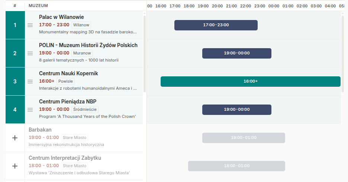Click drag handle for Pałac w Wilanowie
The width and height of the screenshot is (348, 182).
[30, 25]
